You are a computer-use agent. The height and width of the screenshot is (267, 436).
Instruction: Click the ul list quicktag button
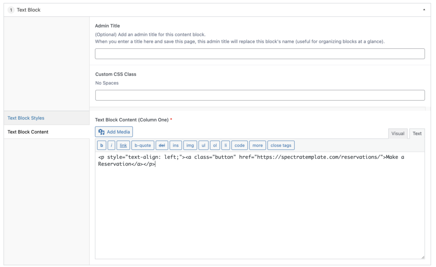tap(204, 145)
